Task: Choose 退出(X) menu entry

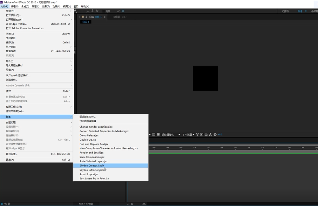Action: 37,160
